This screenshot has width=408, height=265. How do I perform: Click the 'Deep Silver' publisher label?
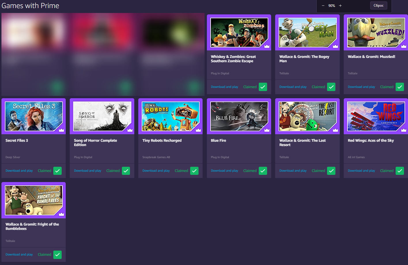click(13, 157)
